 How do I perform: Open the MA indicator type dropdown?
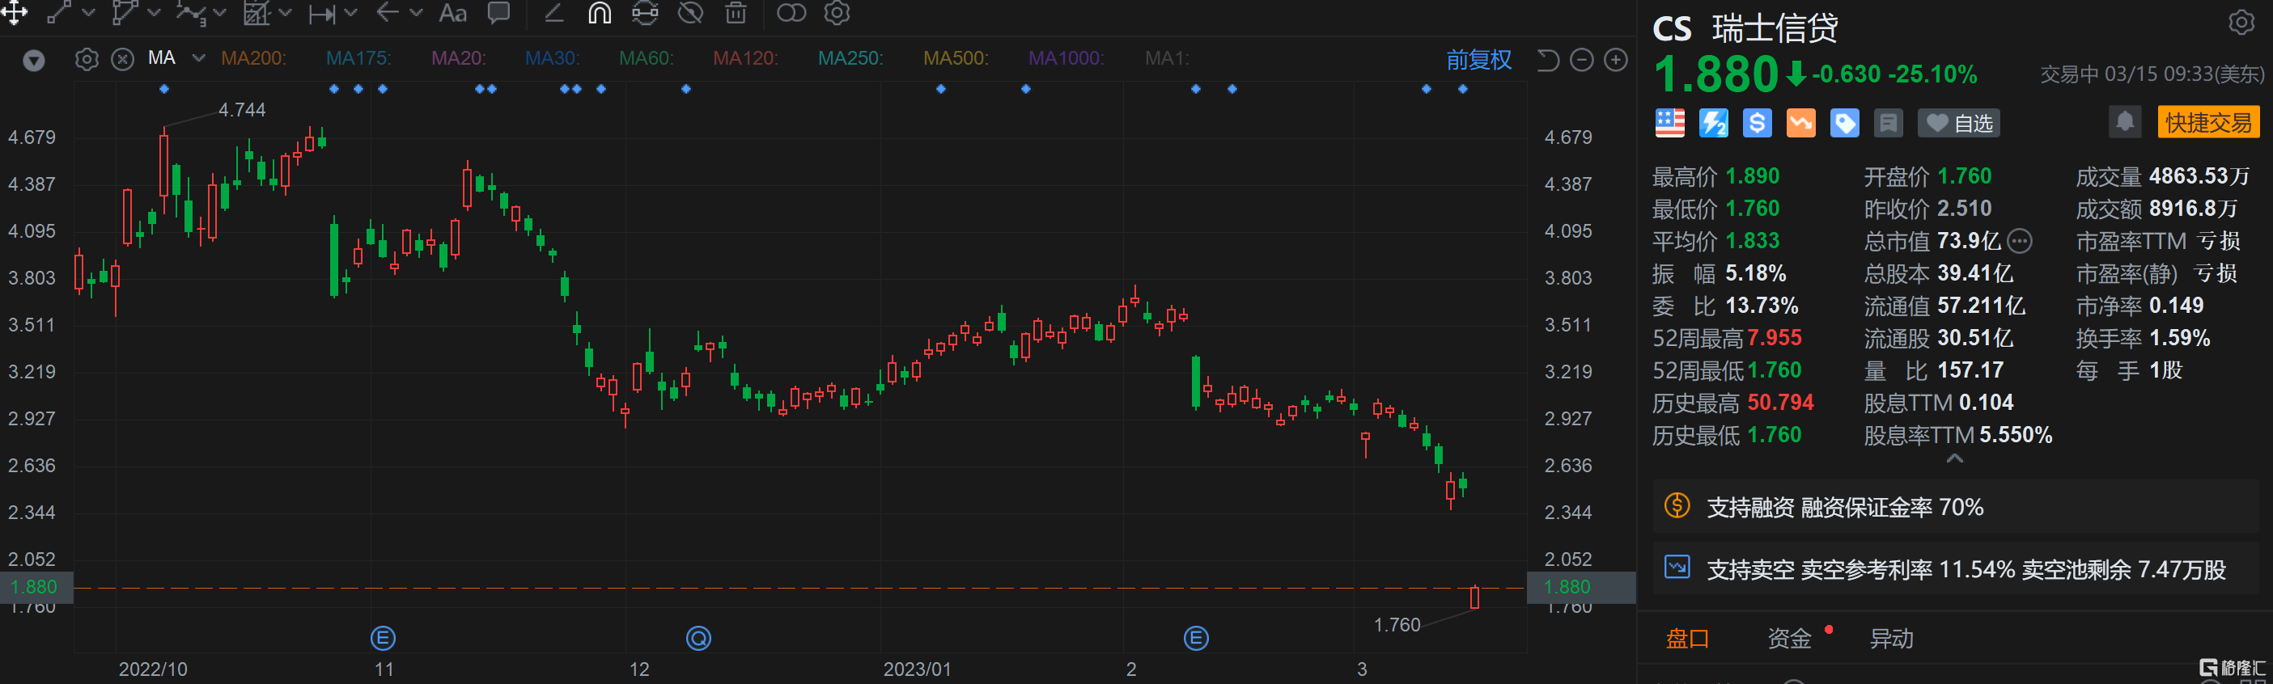(198, 58)
